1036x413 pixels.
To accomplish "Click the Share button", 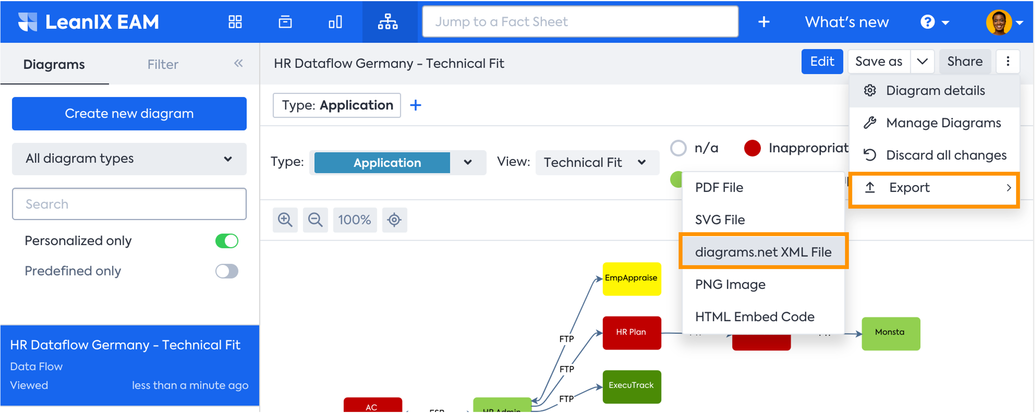I will click(965, 62).
